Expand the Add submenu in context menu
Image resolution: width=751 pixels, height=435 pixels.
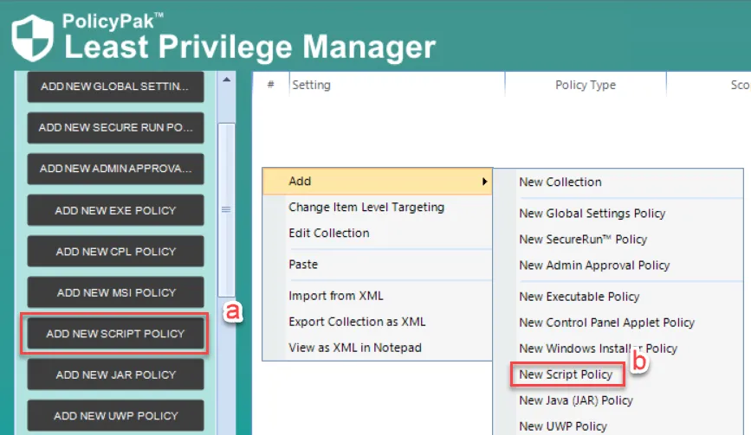(377, 182)
